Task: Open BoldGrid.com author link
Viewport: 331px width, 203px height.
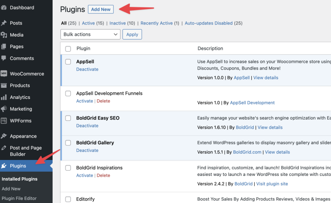Action: (x=247, y=152)
